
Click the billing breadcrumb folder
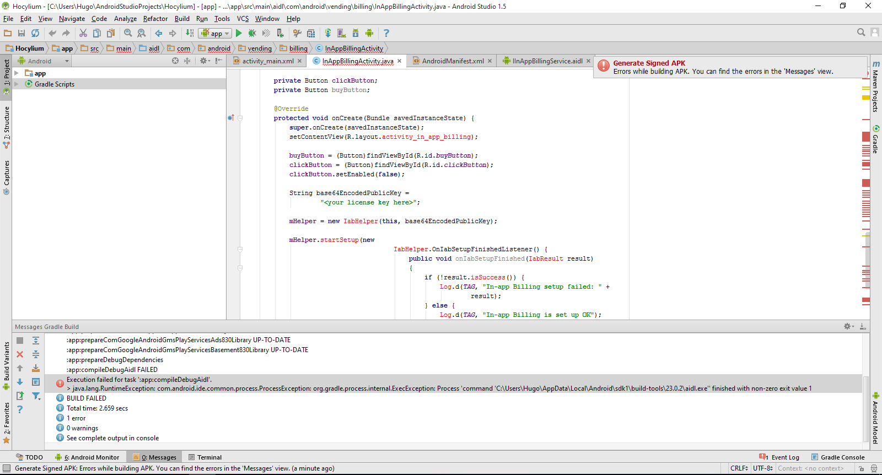(x=294, y=48)
